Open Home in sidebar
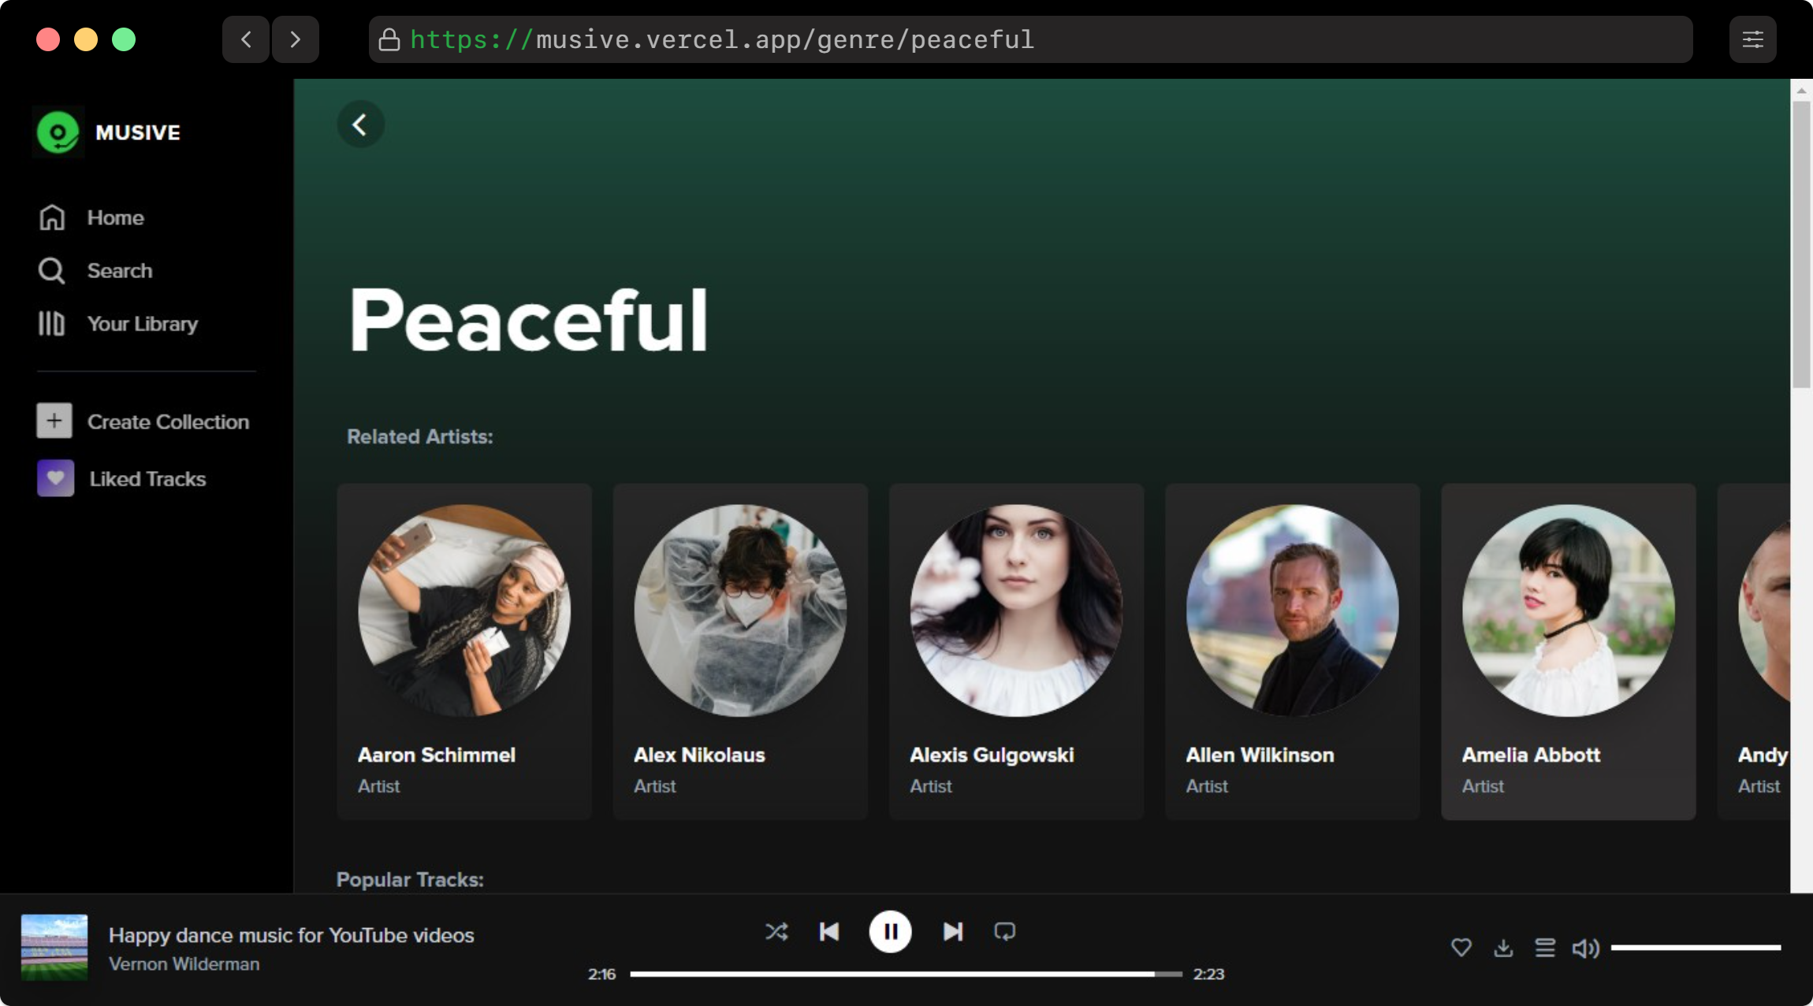This screenshot has width=1813, height=1006. click(x=114, y=217)
